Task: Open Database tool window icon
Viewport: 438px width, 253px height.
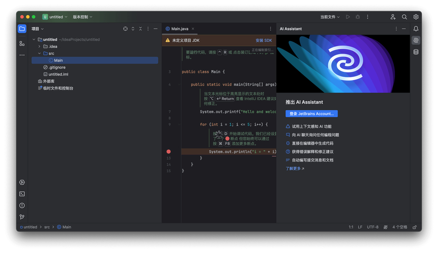Action: point(416,52)
